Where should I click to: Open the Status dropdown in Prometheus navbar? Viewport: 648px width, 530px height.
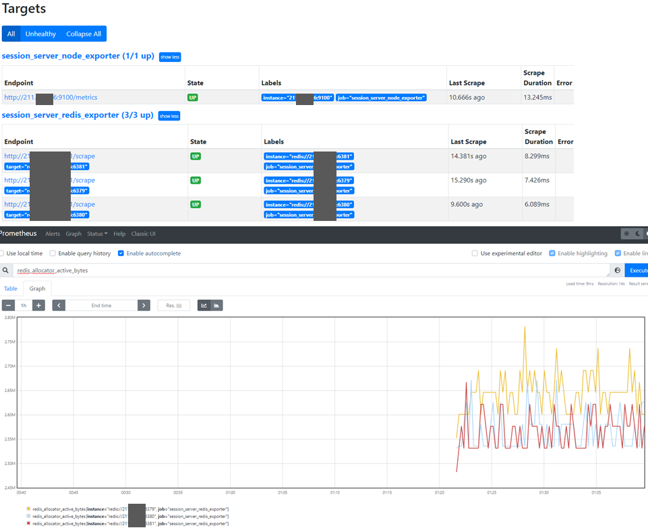[97, 234]
